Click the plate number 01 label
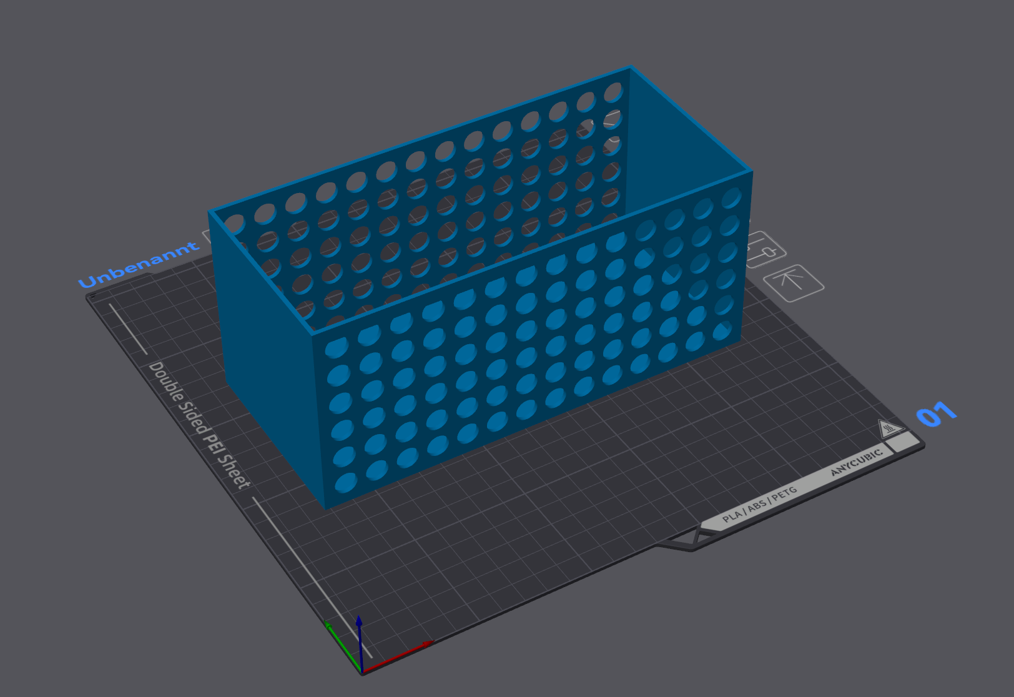1014x697 pixels. [935, 413]
